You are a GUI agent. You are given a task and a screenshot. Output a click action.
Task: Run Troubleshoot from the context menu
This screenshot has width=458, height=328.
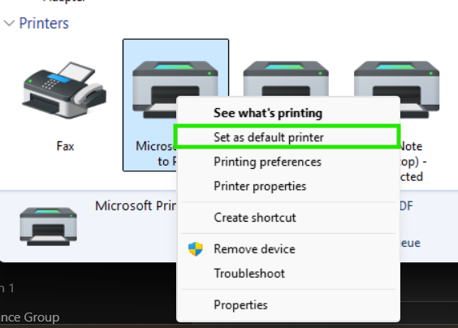(288, 274)
